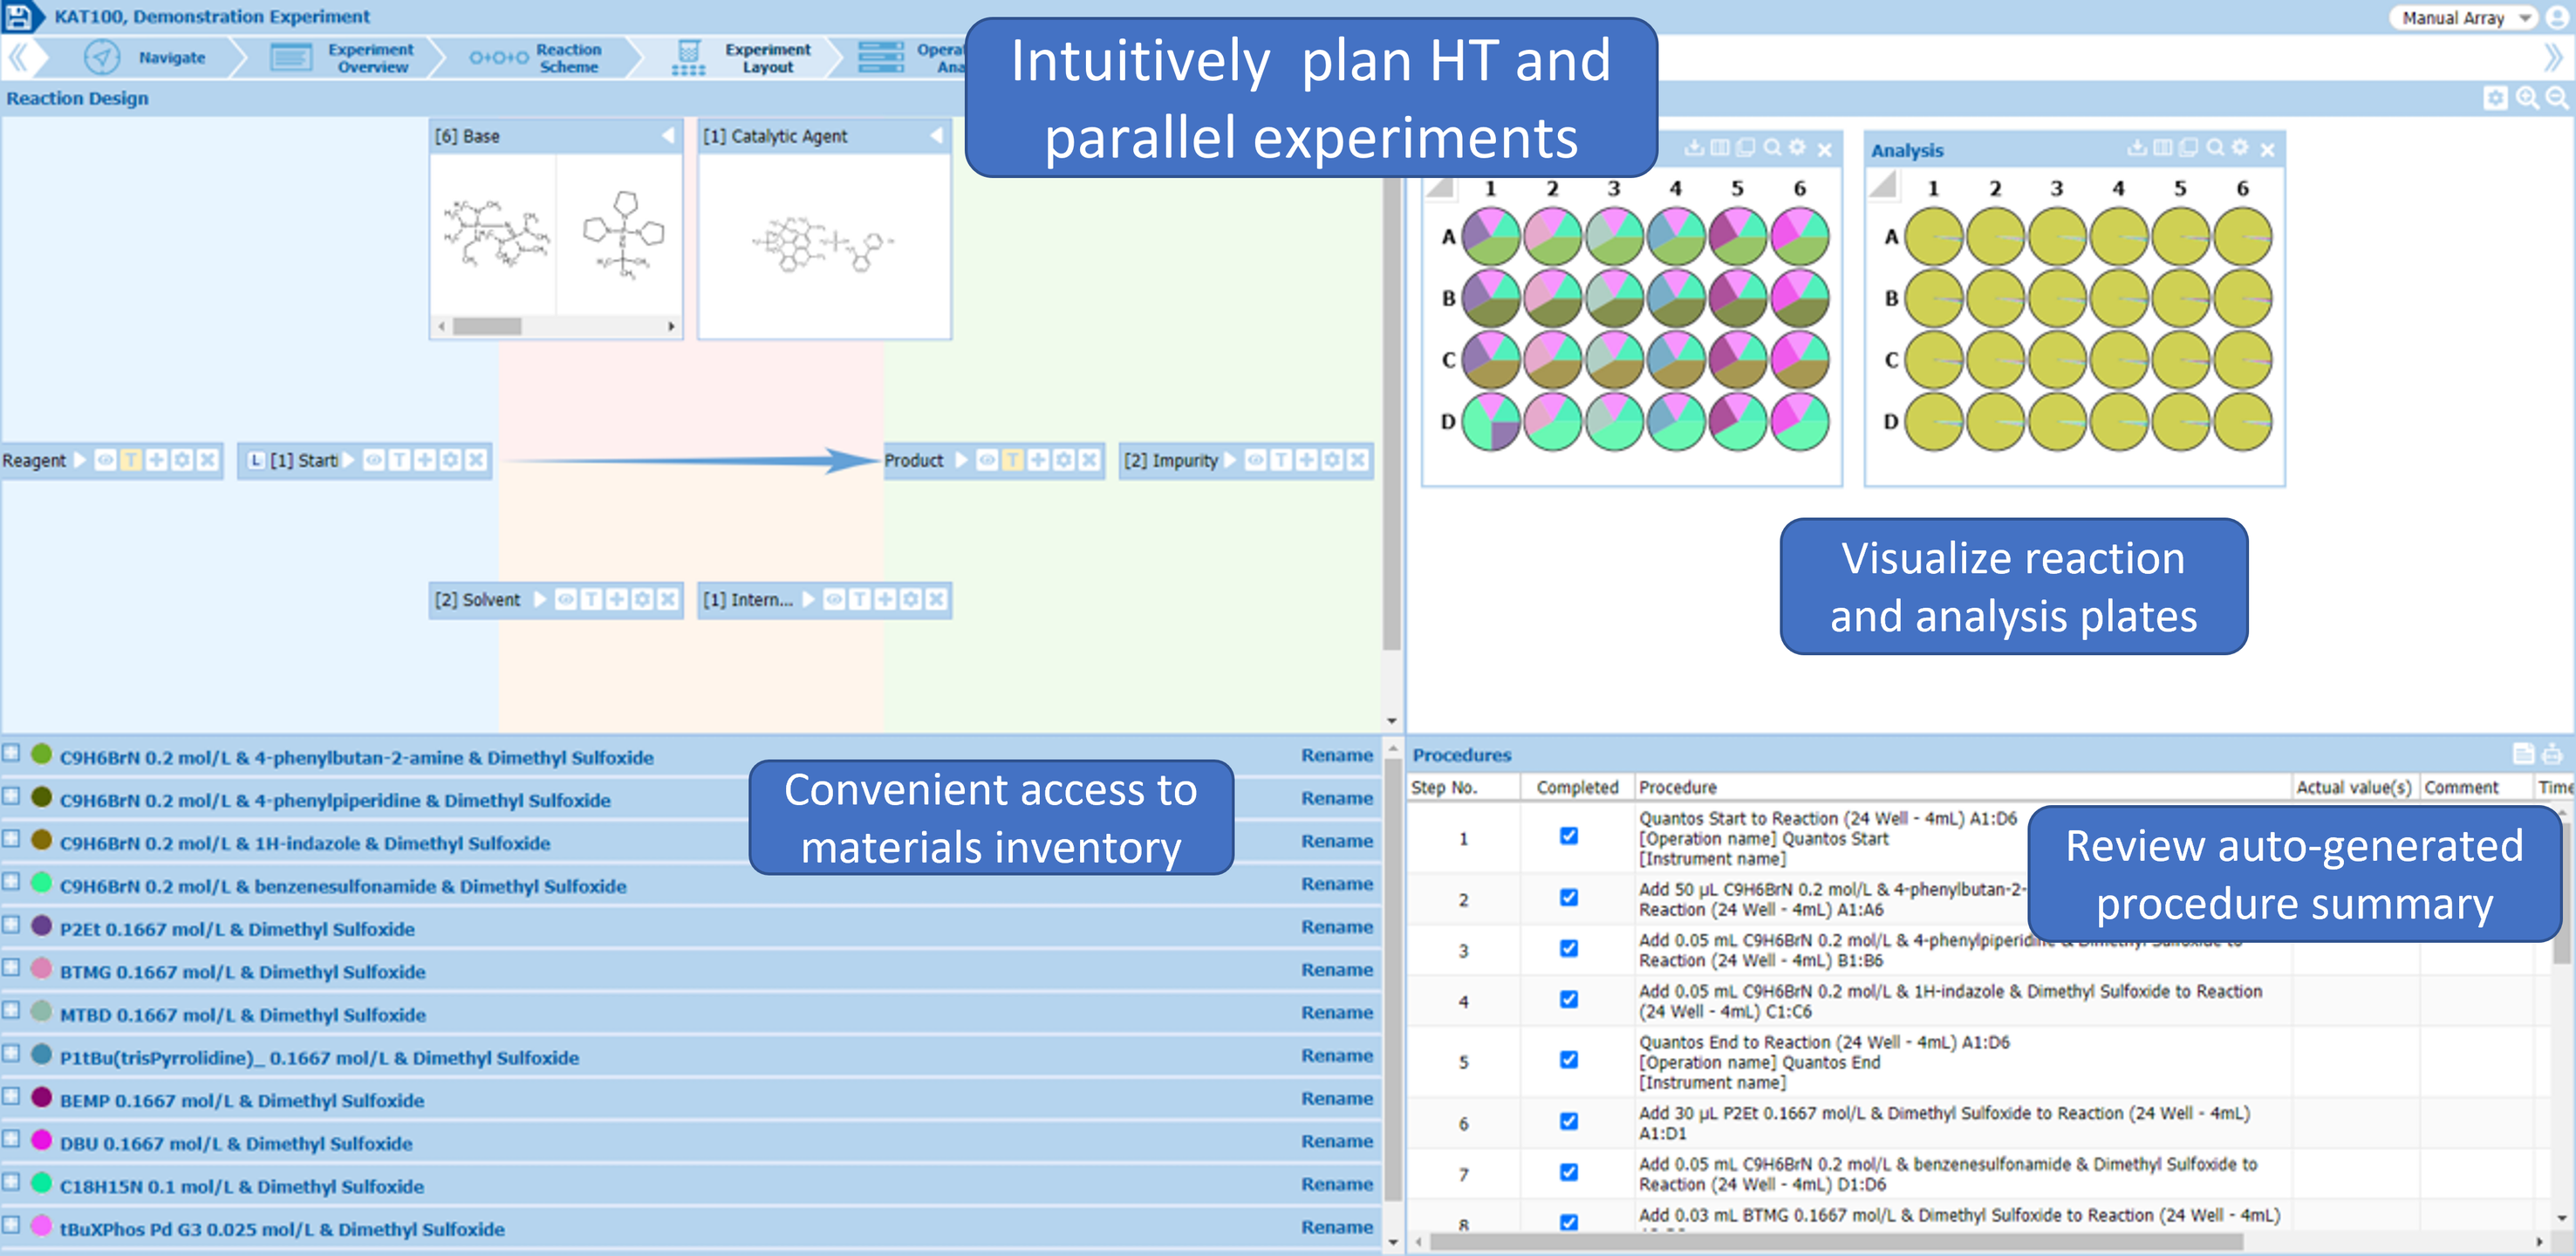Remove the Impurity component with its X icon
Screen dimensions: 2576x1256
click(x=1357, y=460)
